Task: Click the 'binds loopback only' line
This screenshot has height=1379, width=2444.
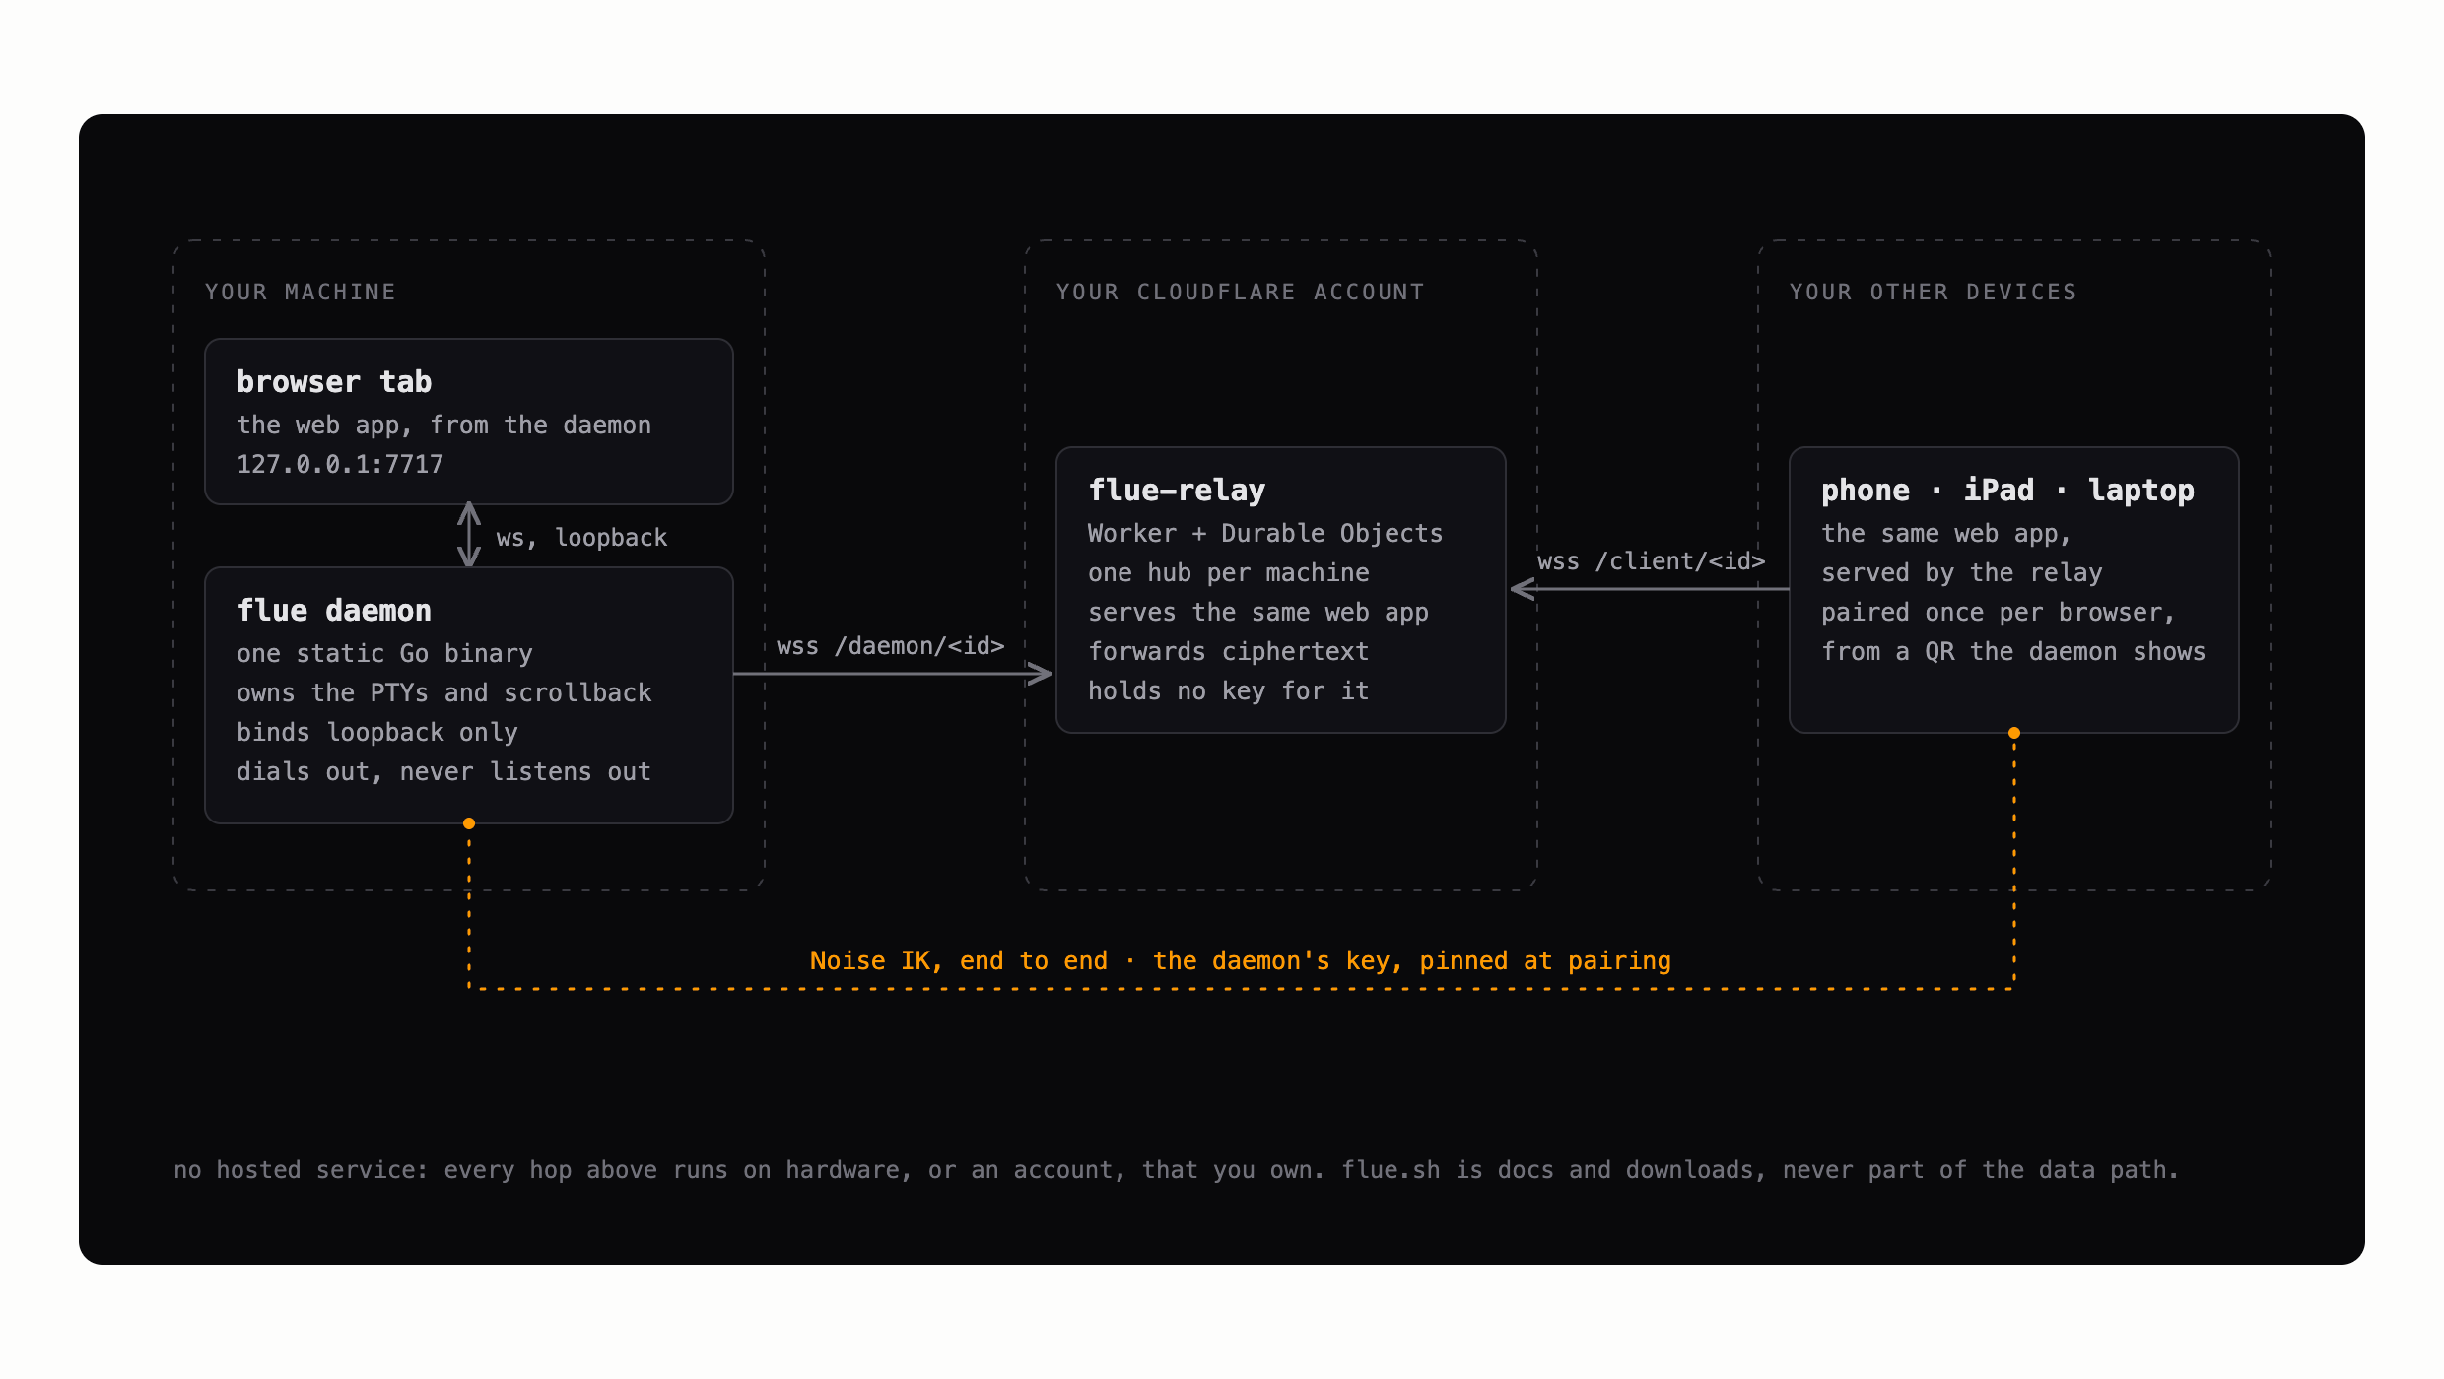Action: click(377, 733)
